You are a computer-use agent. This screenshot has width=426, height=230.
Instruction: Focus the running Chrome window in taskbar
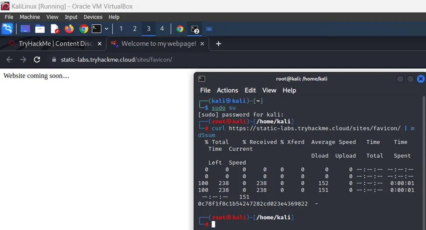click(x=180, y=29)
